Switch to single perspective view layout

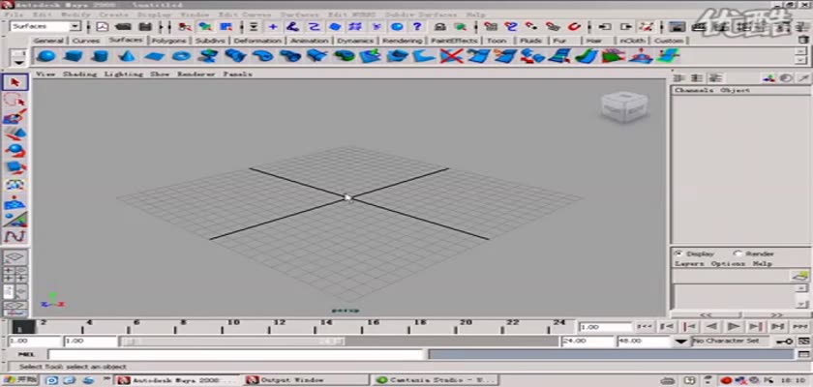point(15,257)
